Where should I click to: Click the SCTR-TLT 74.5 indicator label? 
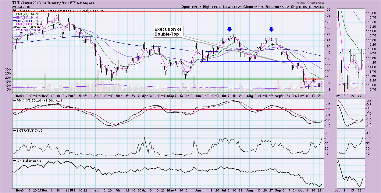coord(25,130)
